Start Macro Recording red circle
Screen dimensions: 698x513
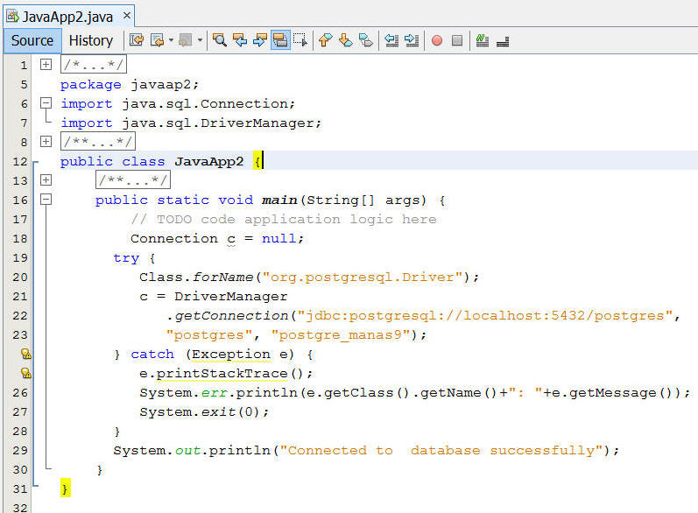pos(437,40)
